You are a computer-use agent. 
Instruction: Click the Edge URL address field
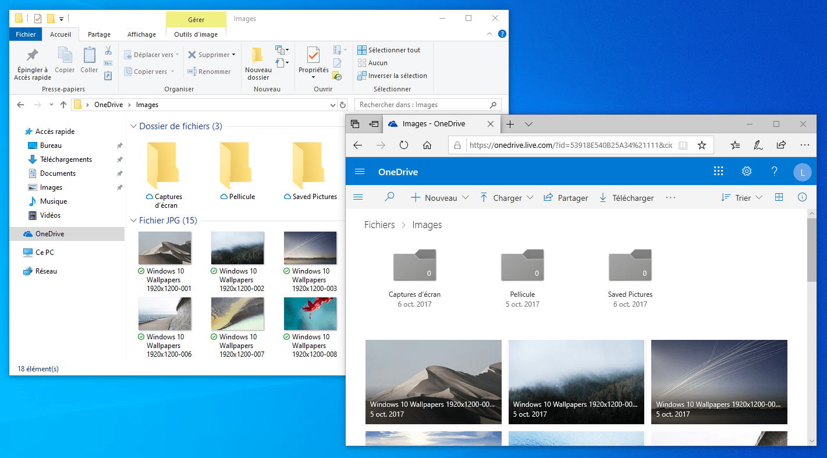pyautogui.click(x=570, y=145)
